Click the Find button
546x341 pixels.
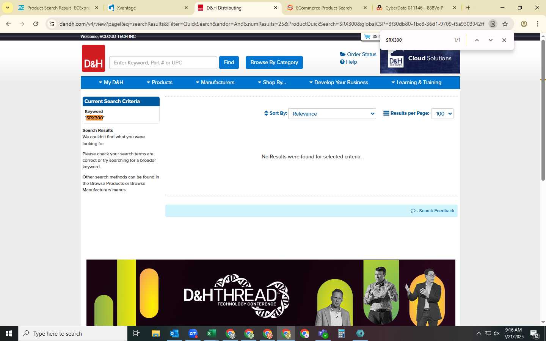pos(229,63)
